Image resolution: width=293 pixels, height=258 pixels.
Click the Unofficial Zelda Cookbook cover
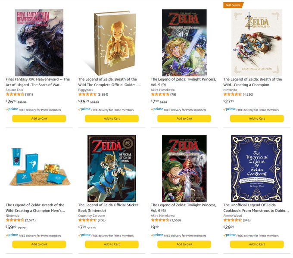[x=256, y=168]
